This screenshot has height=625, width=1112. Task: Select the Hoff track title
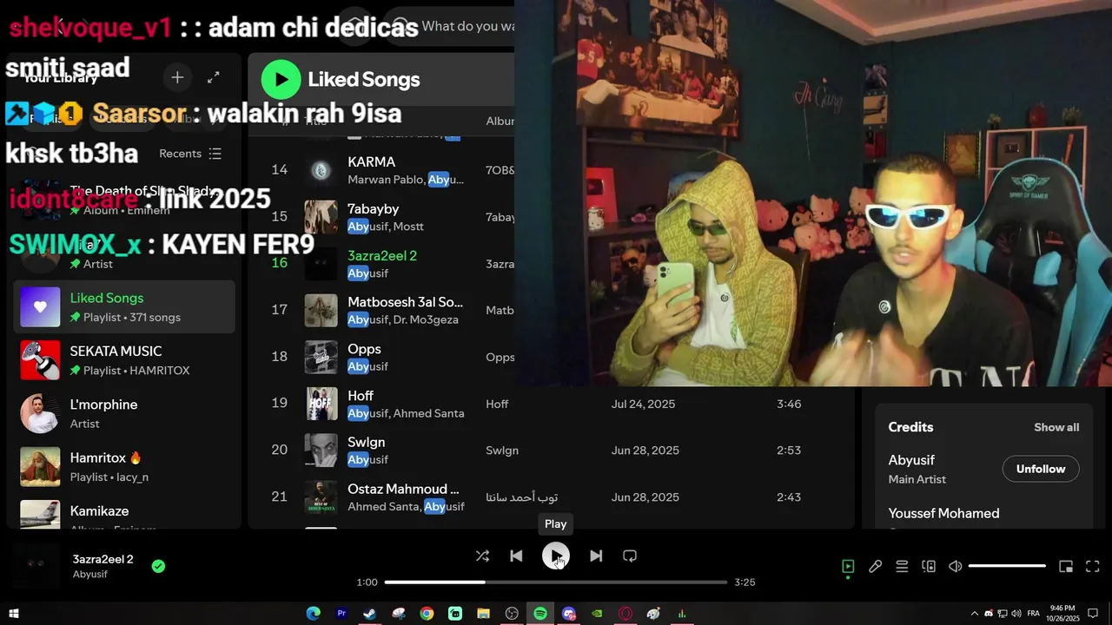click(x=361, y=396)
